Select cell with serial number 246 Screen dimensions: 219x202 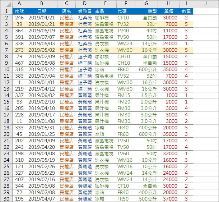click(x=19, y=18)
